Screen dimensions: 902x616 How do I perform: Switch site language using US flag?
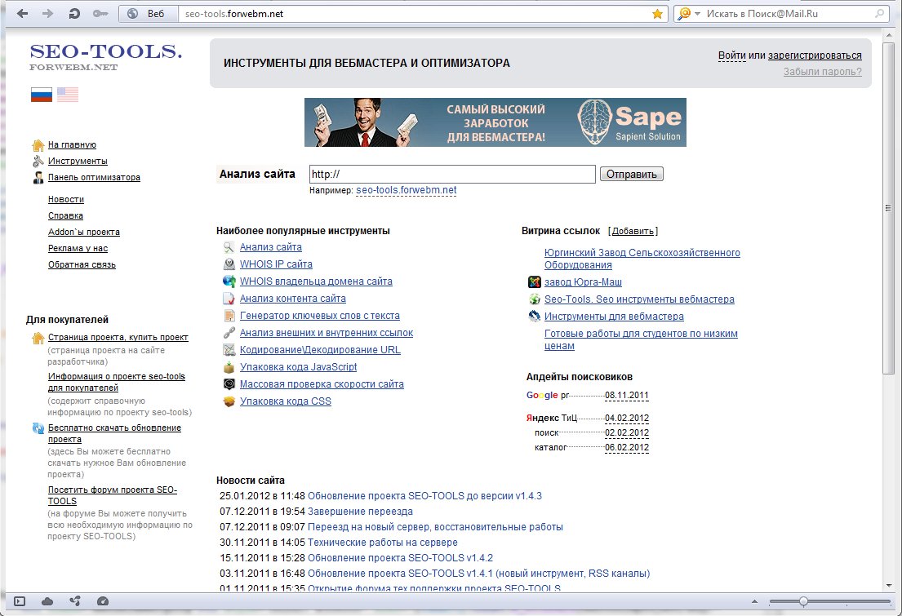[x=68, y=95]
